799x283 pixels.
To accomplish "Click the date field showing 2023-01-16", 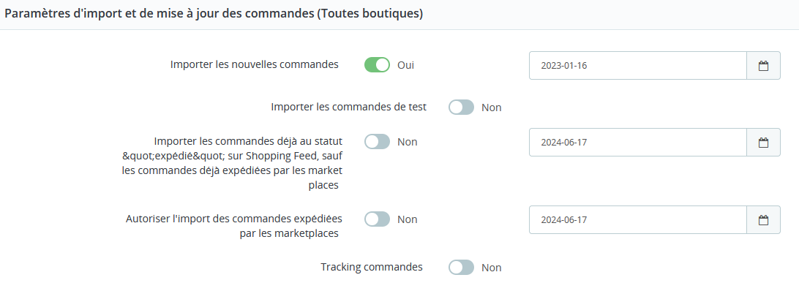I will (638, 66).
